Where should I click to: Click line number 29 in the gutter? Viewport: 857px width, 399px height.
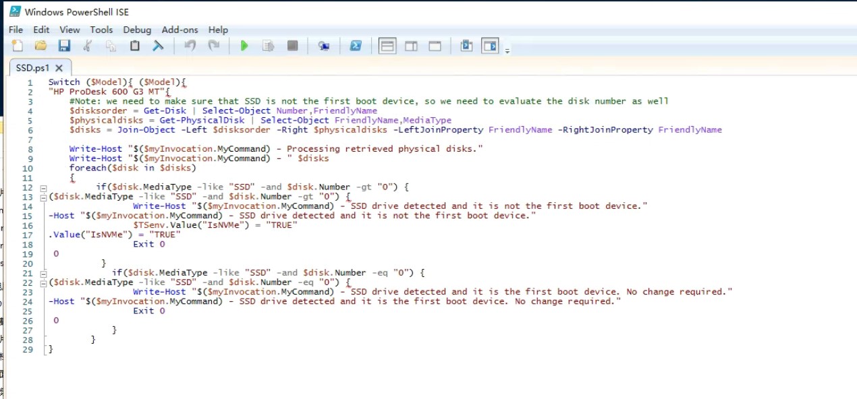(27, 349)
